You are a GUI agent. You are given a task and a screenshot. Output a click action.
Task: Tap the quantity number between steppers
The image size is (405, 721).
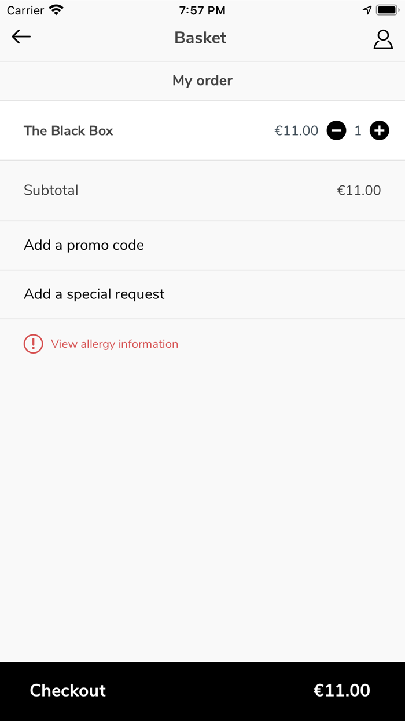[x=358, y=131]
